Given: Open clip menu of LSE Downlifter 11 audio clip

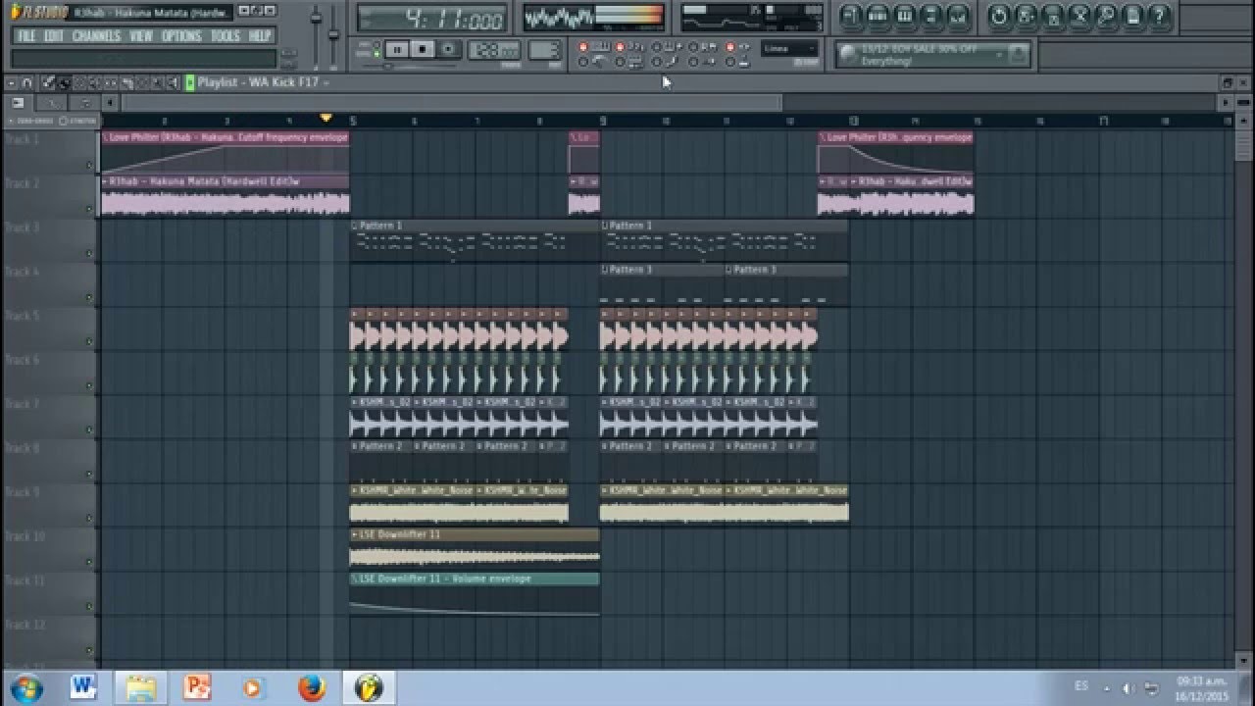Looking at the screenshot, I should pyautogui.click(x=355, y=534).
